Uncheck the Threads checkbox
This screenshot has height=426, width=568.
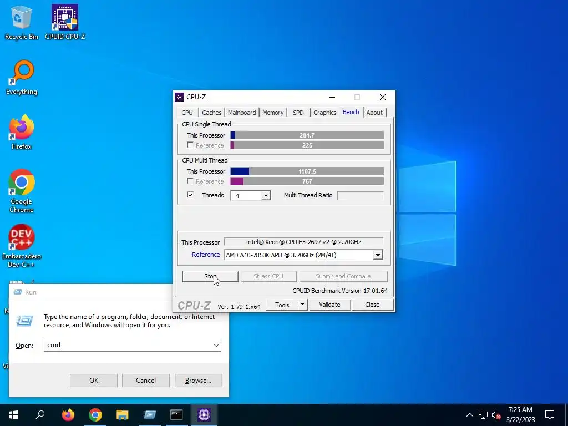(190, 195)
